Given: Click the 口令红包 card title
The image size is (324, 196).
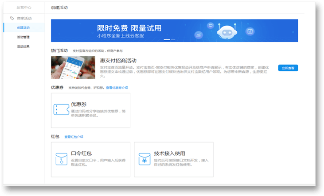Looking at the screenshot, I should (x=82, y=153).
